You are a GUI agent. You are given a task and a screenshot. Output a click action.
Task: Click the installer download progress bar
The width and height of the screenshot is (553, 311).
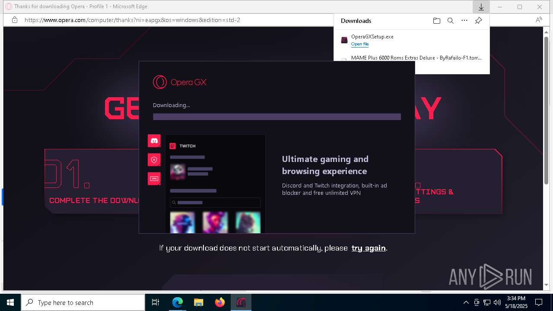coord(277,117)
